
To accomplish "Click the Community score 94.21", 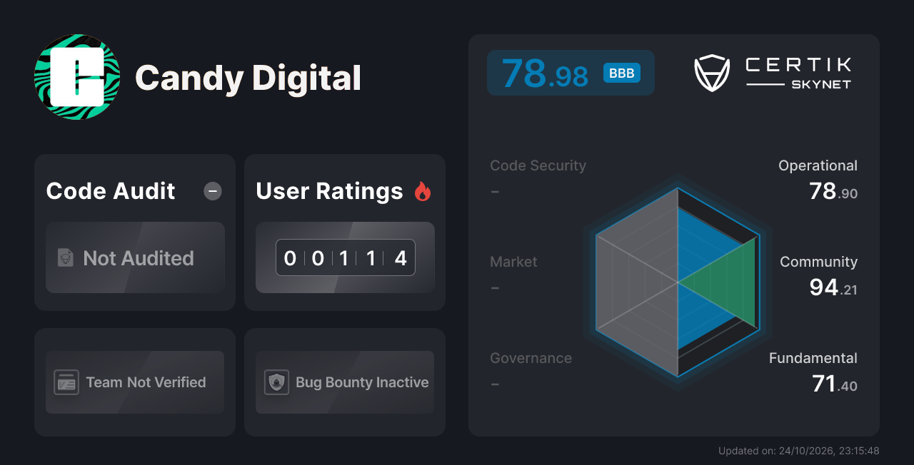I will (833, 287).
